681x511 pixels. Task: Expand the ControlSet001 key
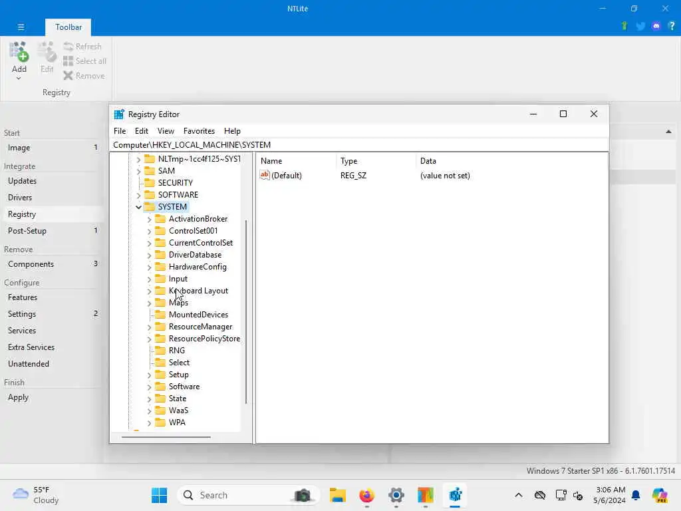click(x=150, y=231)
